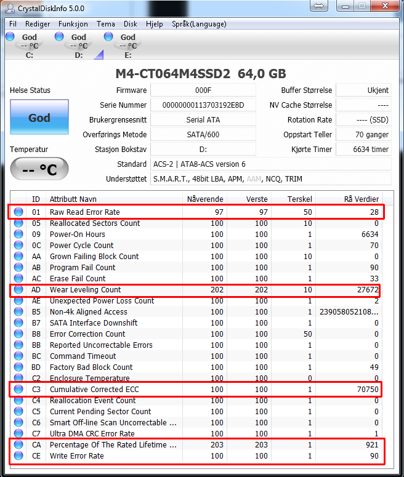Click the Overførings Metode value SATA/600
Screen dimensions: 404x477
click(203, 135)
